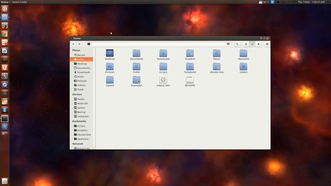Screen dimensions: 331x186
Task: Select Home in the Places sidebar
Action: tap(82, 59)
